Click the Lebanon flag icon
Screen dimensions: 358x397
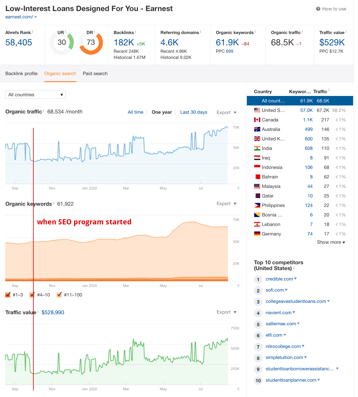pos(257,224)
